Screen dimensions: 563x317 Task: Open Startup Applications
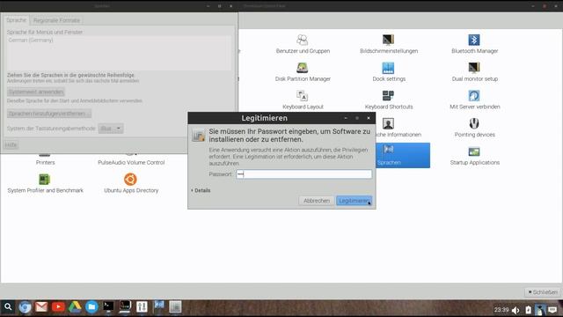tap(474, 156)
